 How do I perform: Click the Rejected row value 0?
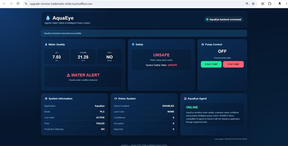point(173,129)
